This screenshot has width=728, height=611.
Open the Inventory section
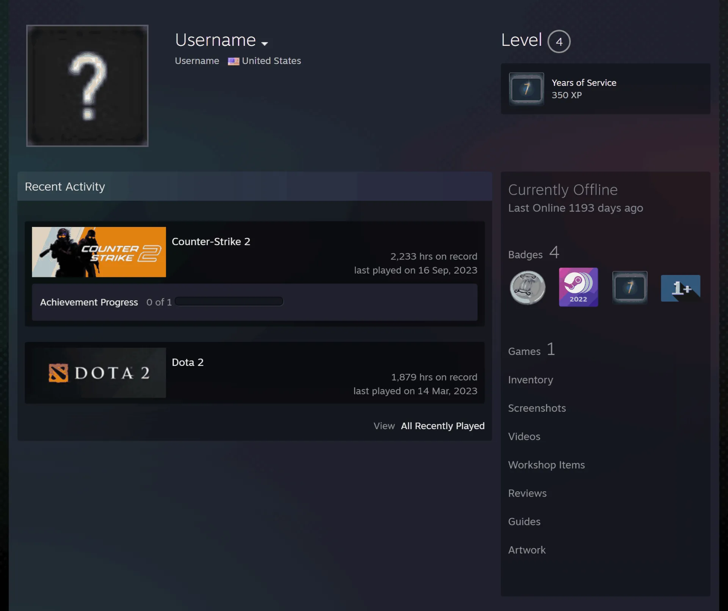530,380
